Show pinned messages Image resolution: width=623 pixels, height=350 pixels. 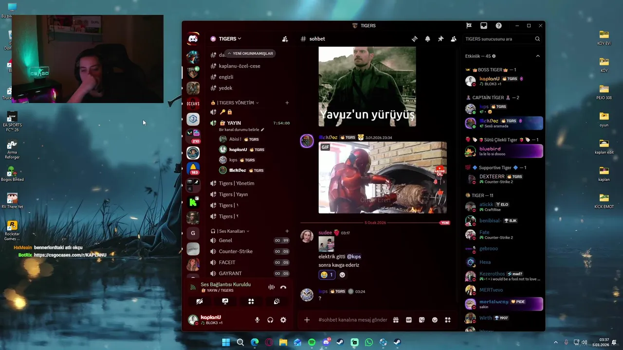pyautogui.click(x=440, y=39)
